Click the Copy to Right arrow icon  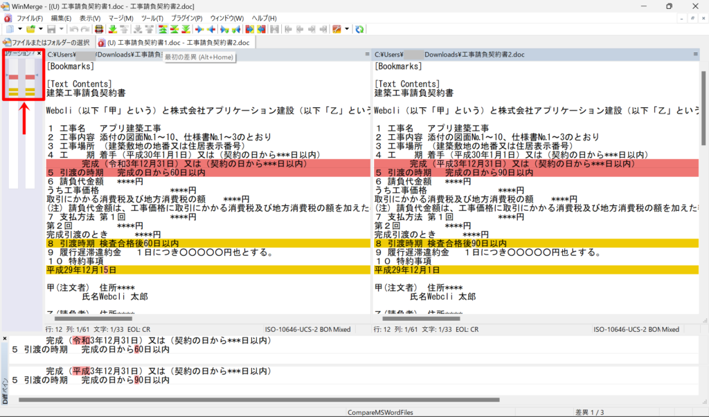[199, 29]
